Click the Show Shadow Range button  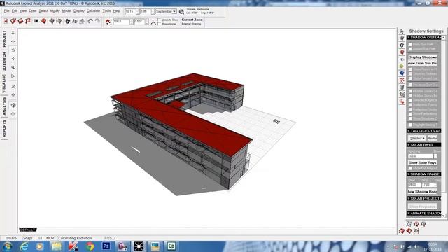pyautogui.click(x=423, y=191)
